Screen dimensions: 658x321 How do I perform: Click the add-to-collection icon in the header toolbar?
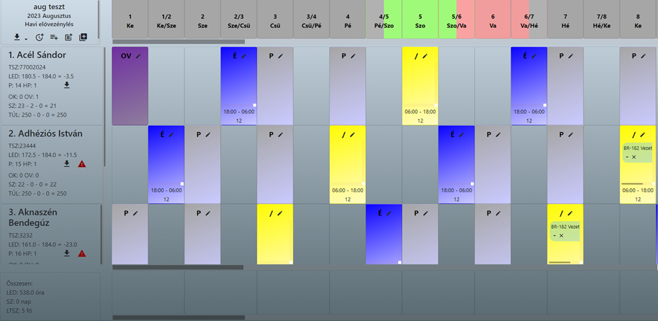(83, 38)
